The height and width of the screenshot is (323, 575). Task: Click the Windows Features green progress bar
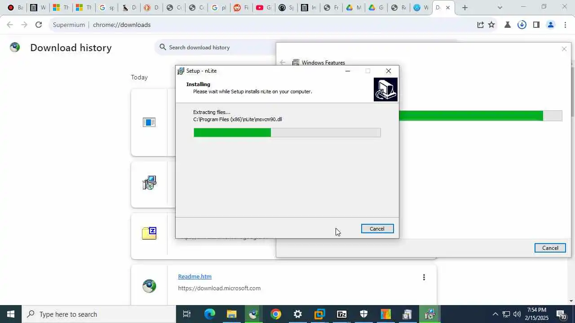point(480,116)
